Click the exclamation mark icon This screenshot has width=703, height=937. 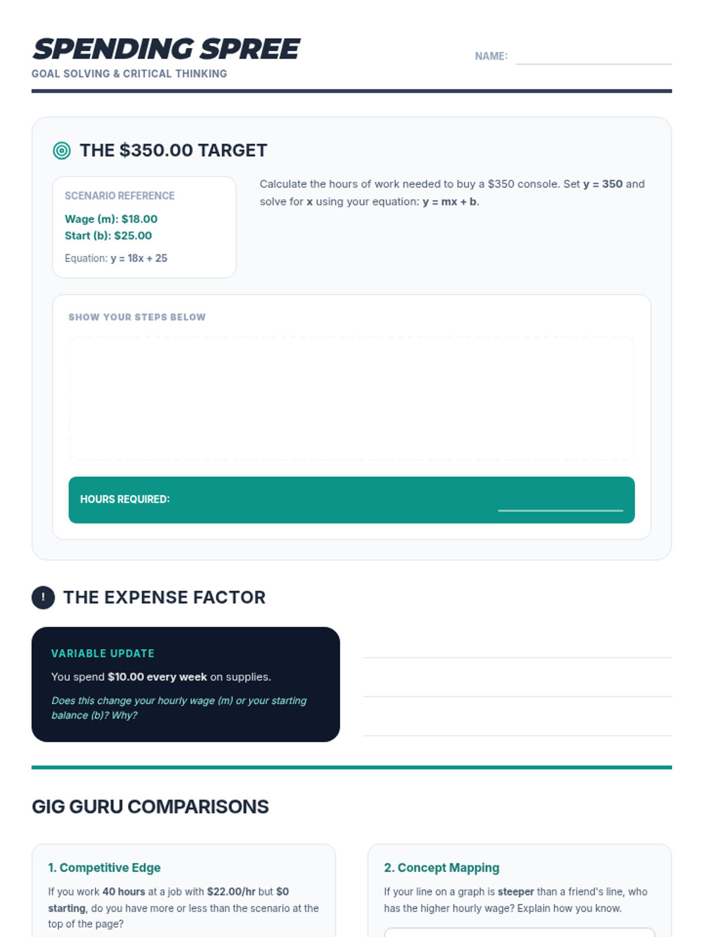(43, 597)
